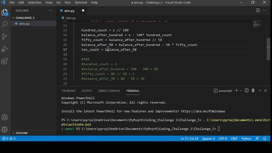Viewport: 272px width, 153px height.
Task: Select language mode Python in status bar
Action: (x=246, y=139)
